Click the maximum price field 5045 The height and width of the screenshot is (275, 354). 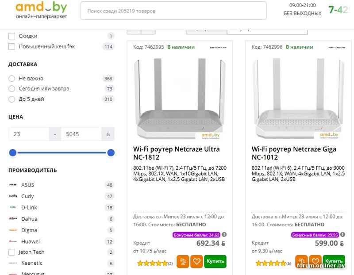click(81, 134)
